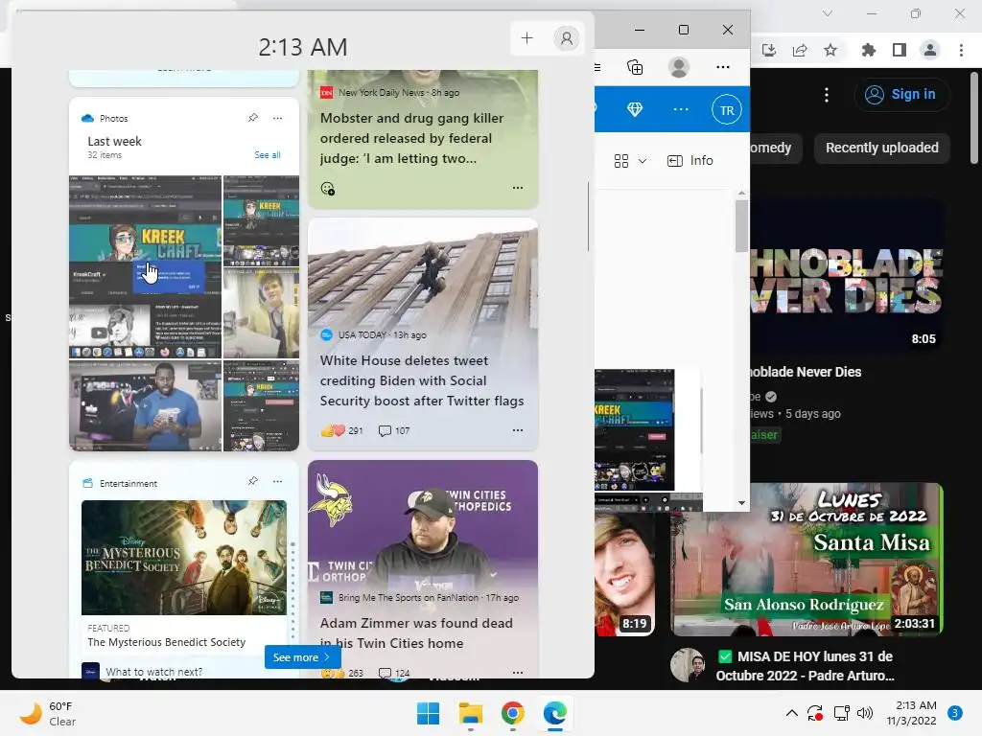982x736 pixels.
Task: Bookmark this page with Chrome star icon
Action: pyautogui.click(x=830, y=50)
